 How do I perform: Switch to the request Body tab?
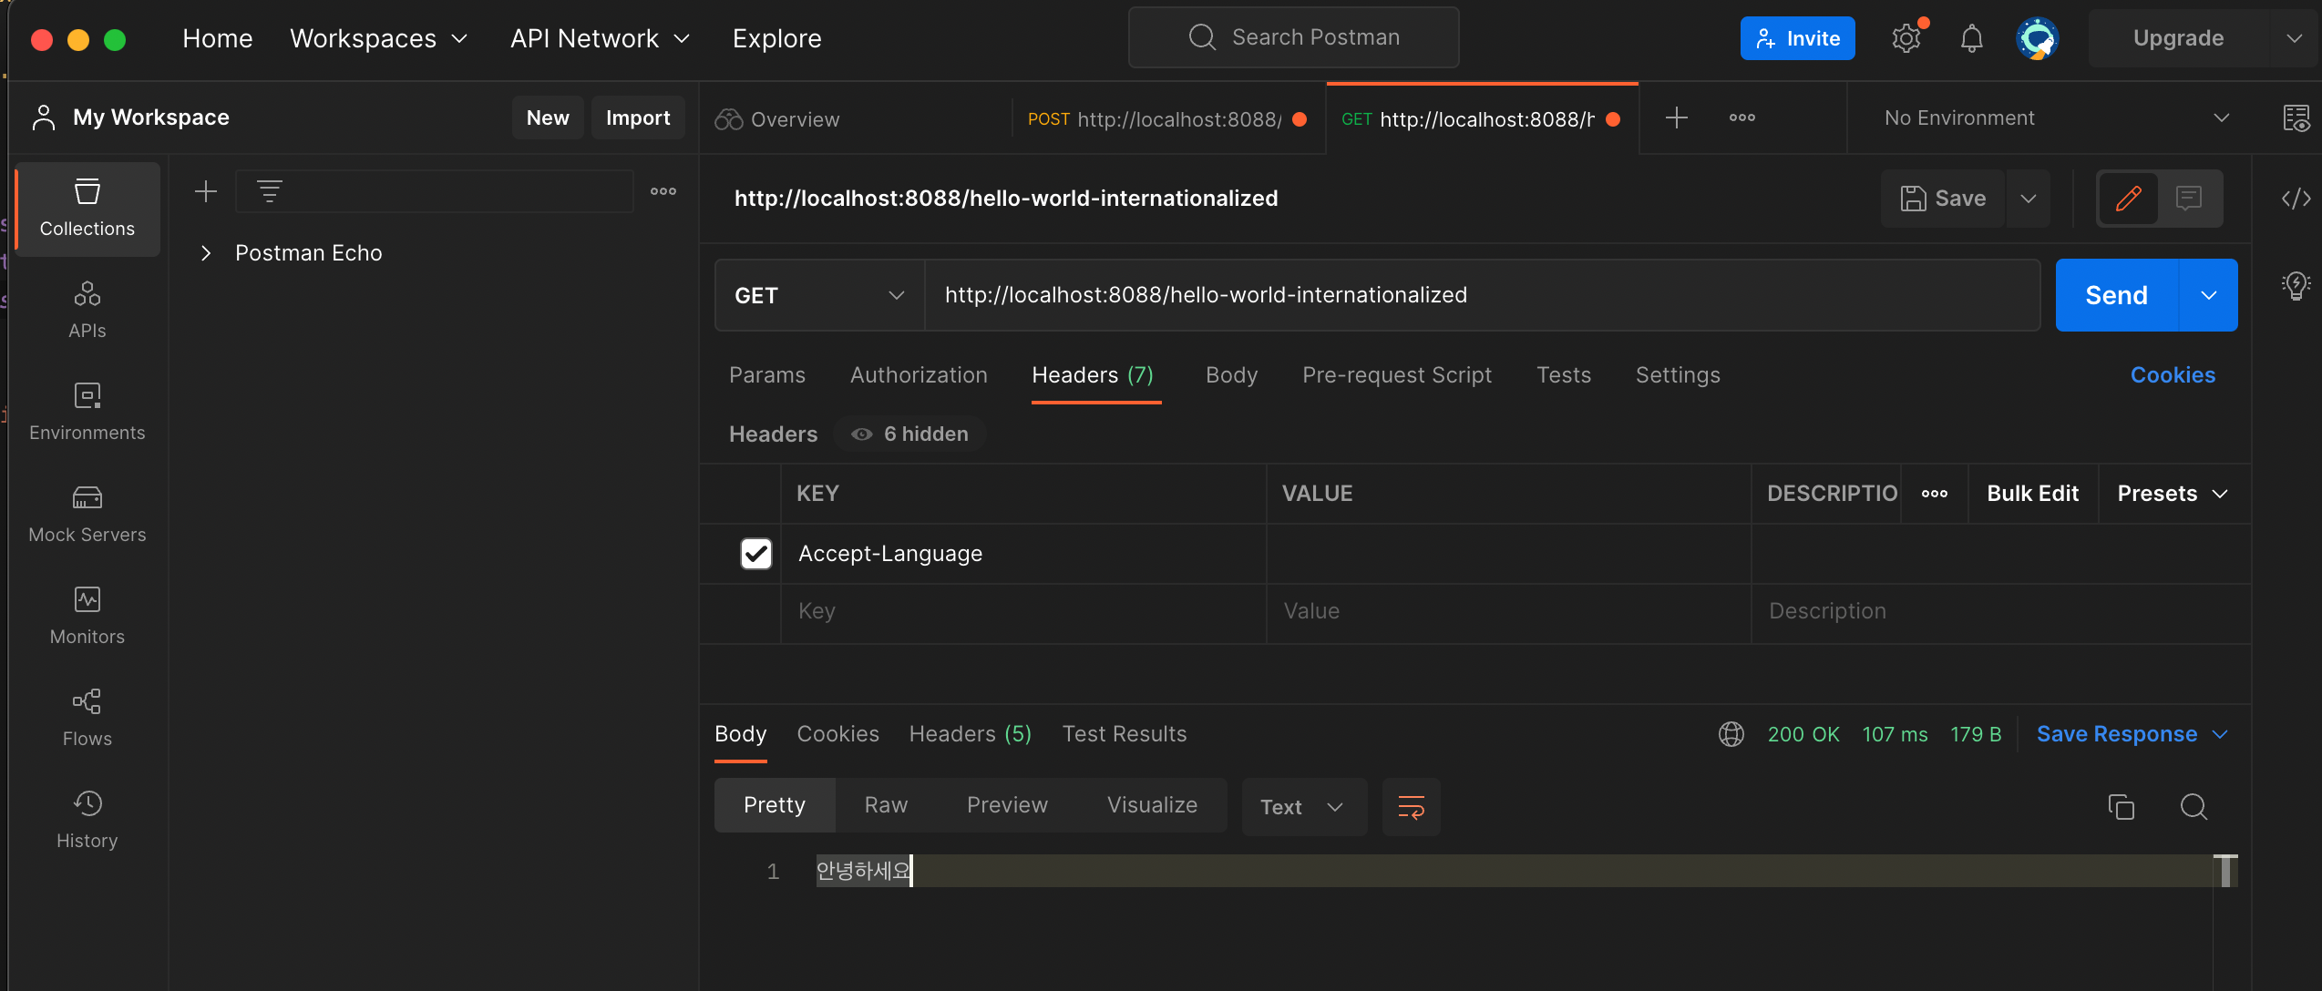(x=1232, y=375)
